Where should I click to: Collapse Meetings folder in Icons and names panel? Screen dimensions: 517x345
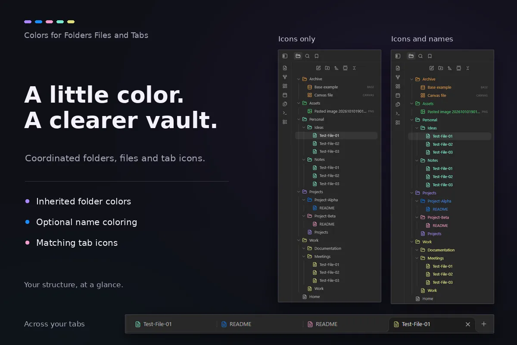[x=417, y=258]
